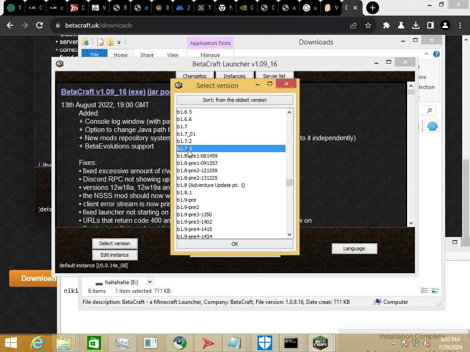Screen dimensions: 470x352
Task: Confirm version selection with OK
Action: 235,244
